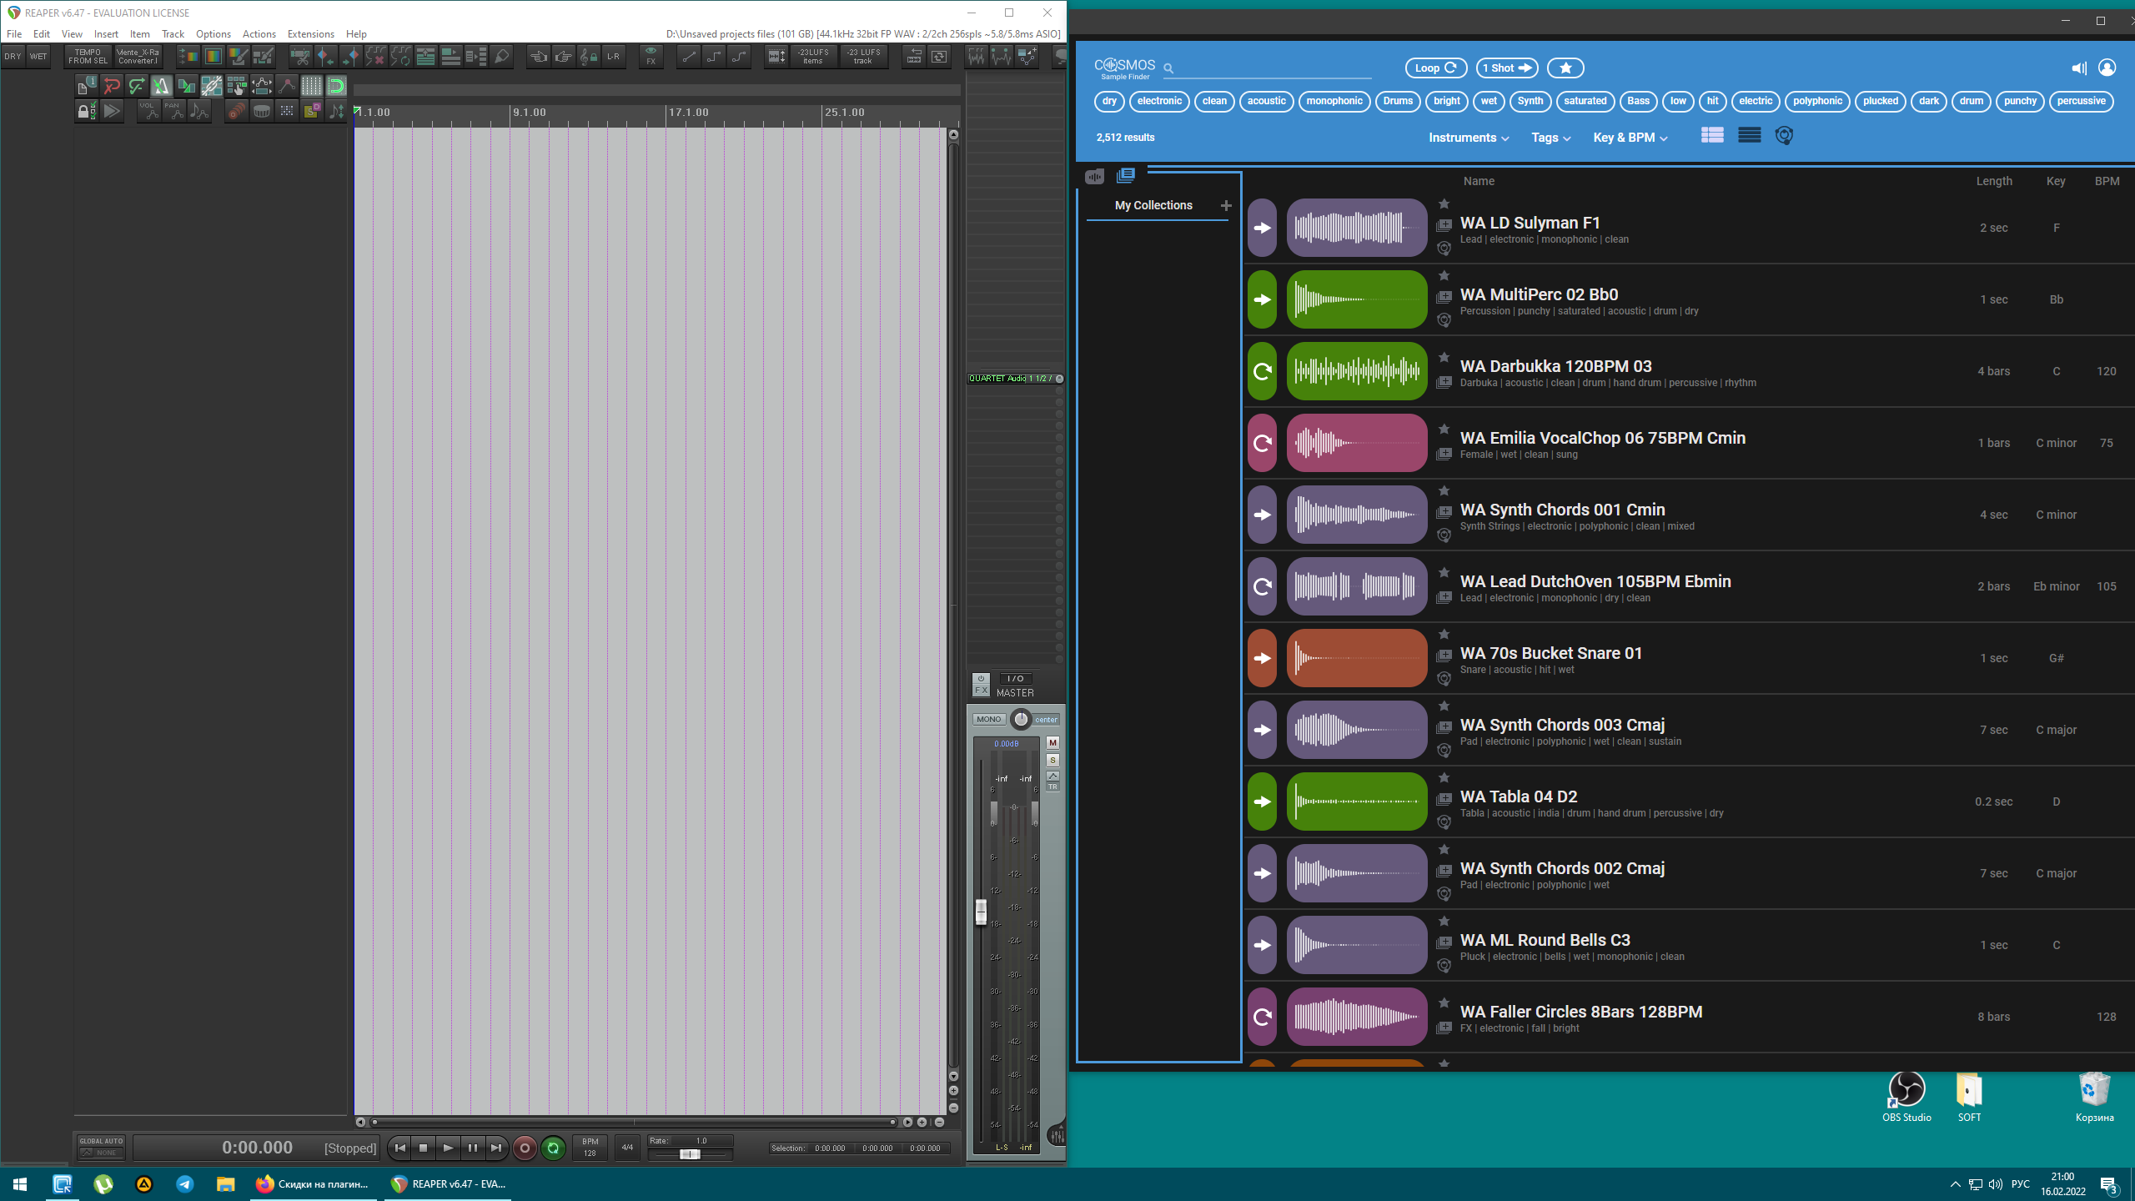Screen dimensions: 2135x1201
Task: Switch to compact list view icon
Action: coord(1750,135)
